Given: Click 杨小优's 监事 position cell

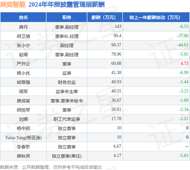Looking at the screenshot, I should (x=67, y=73).
